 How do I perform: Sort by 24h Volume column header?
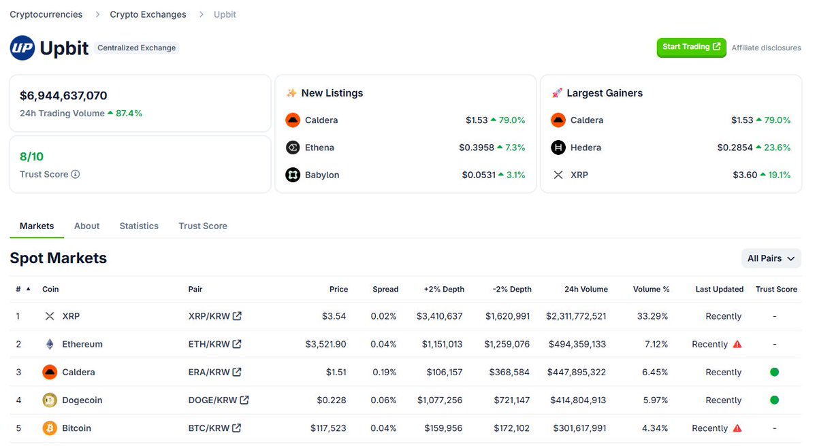586,289
